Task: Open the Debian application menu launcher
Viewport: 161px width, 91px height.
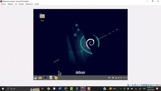Action: (x=35, y=78)
